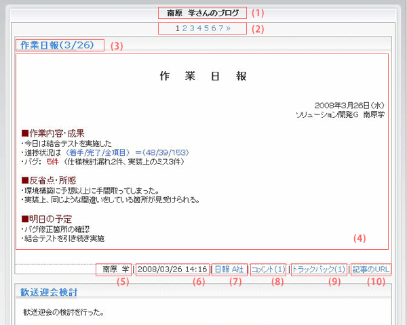Image resolution: width=407 pixels, height=325 pixels.
Task: Click the line 結合テストを引き続き実施
Action: pyautogui.click(x=63, y=238)
